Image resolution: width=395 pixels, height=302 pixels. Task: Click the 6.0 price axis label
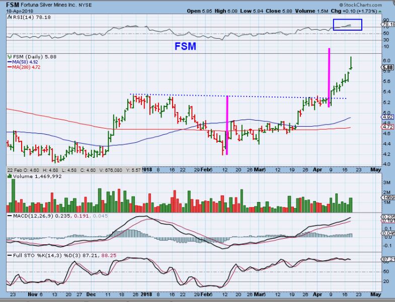[386, 60]
